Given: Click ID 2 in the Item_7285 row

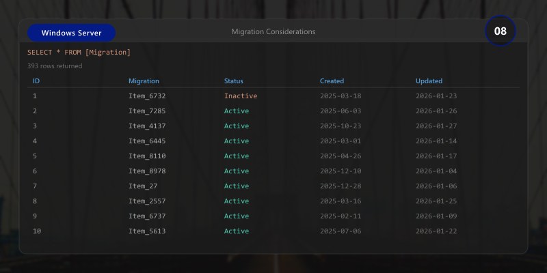Looking at the screenshot, I should (35, 111).
